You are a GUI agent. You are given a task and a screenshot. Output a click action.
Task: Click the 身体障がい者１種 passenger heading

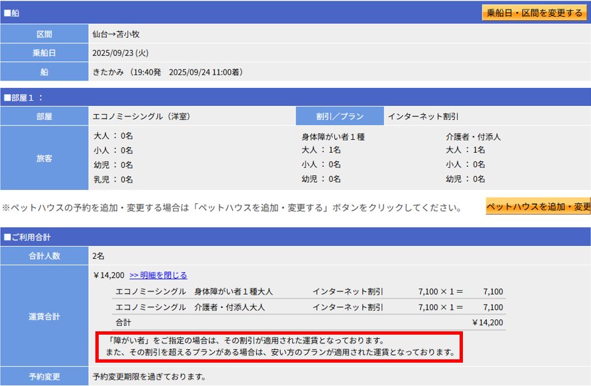333,137
